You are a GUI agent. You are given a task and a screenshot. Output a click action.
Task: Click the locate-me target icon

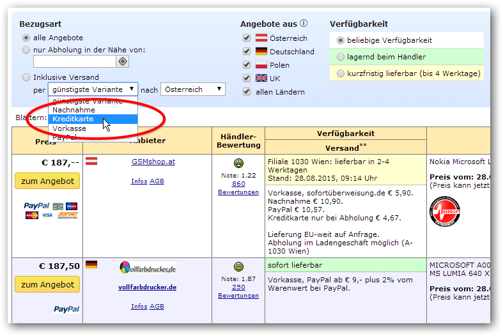(x=123, y=61)
